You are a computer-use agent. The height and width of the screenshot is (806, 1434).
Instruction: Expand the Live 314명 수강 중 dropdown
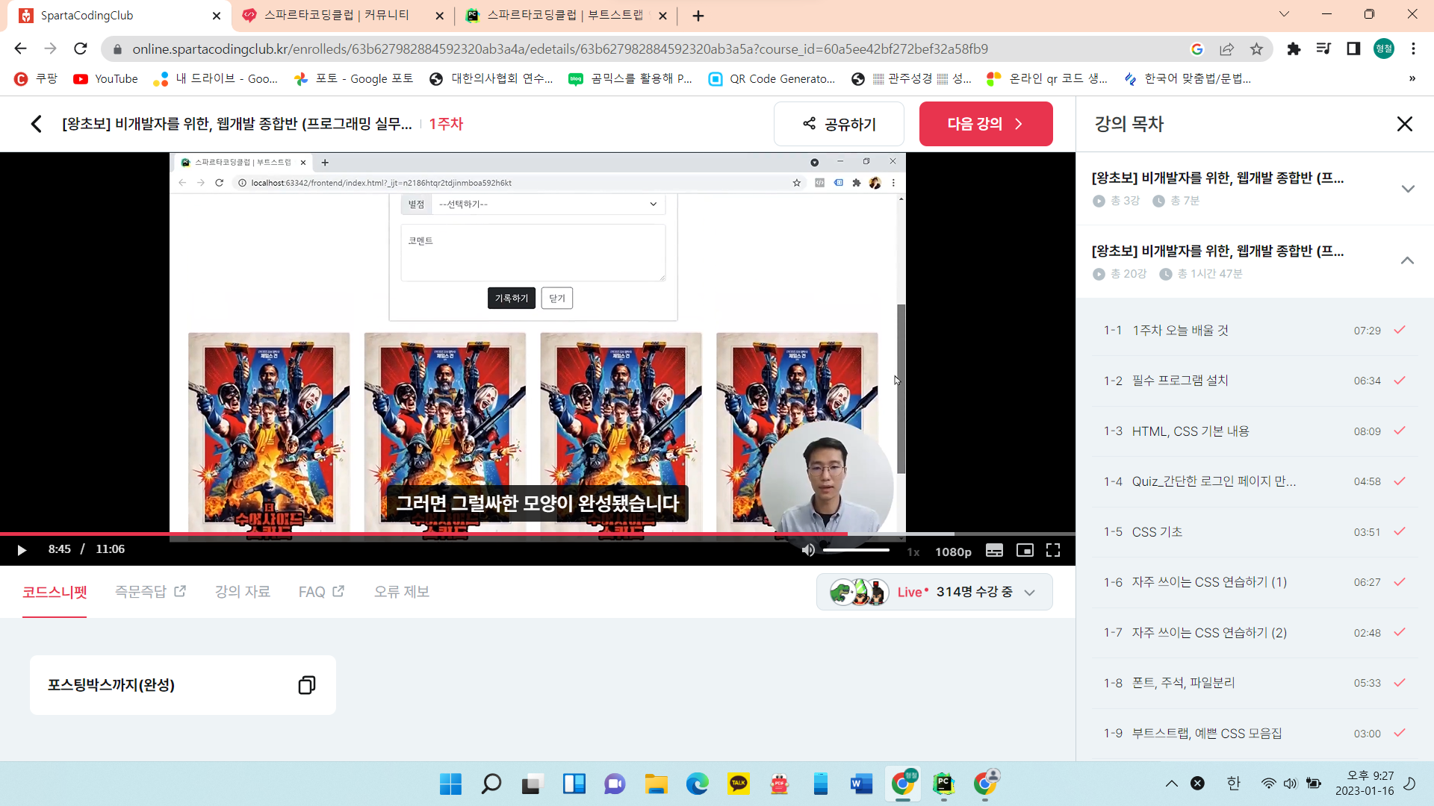934,592
